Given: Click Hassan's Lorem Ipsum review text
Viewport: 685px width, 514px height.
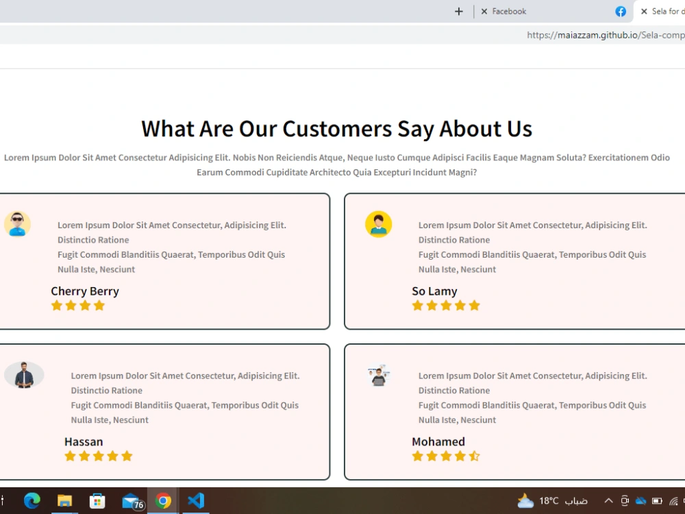Looking at the screenshot, I should click(x=185, y=397).
